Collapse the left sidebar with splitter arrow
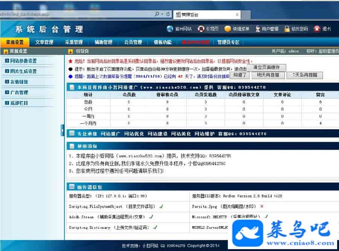The height and width of the screenshot is (251, 339). 63,130
